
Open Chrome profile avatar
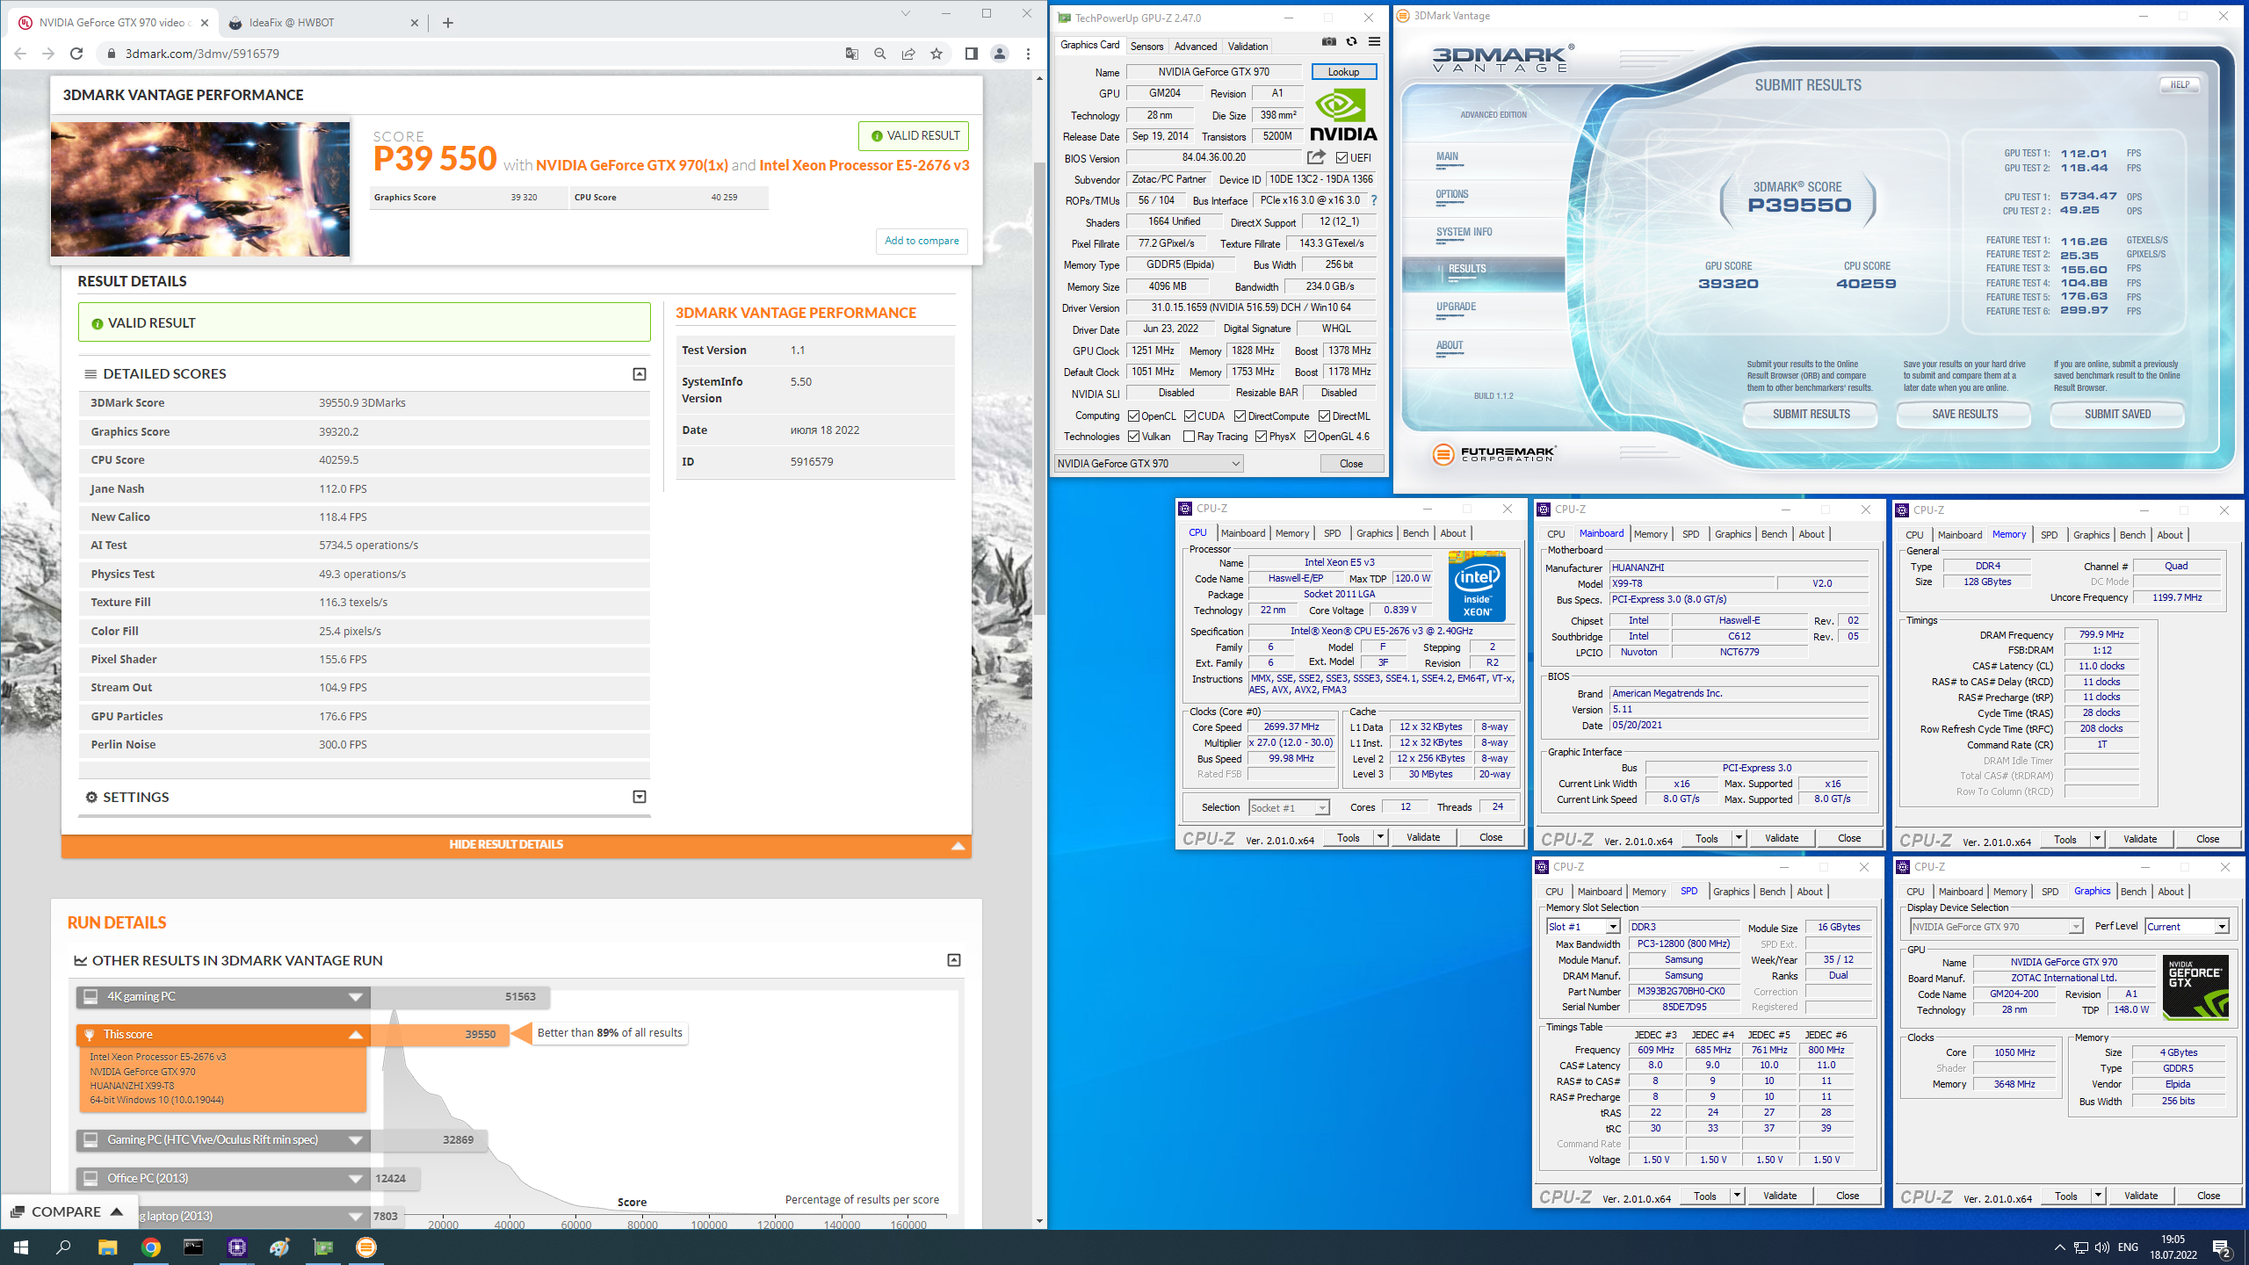point(1000,54)
